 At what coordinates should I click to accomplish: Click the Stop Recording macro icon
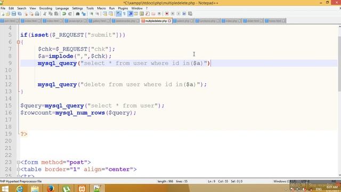[x=173, y=14]
